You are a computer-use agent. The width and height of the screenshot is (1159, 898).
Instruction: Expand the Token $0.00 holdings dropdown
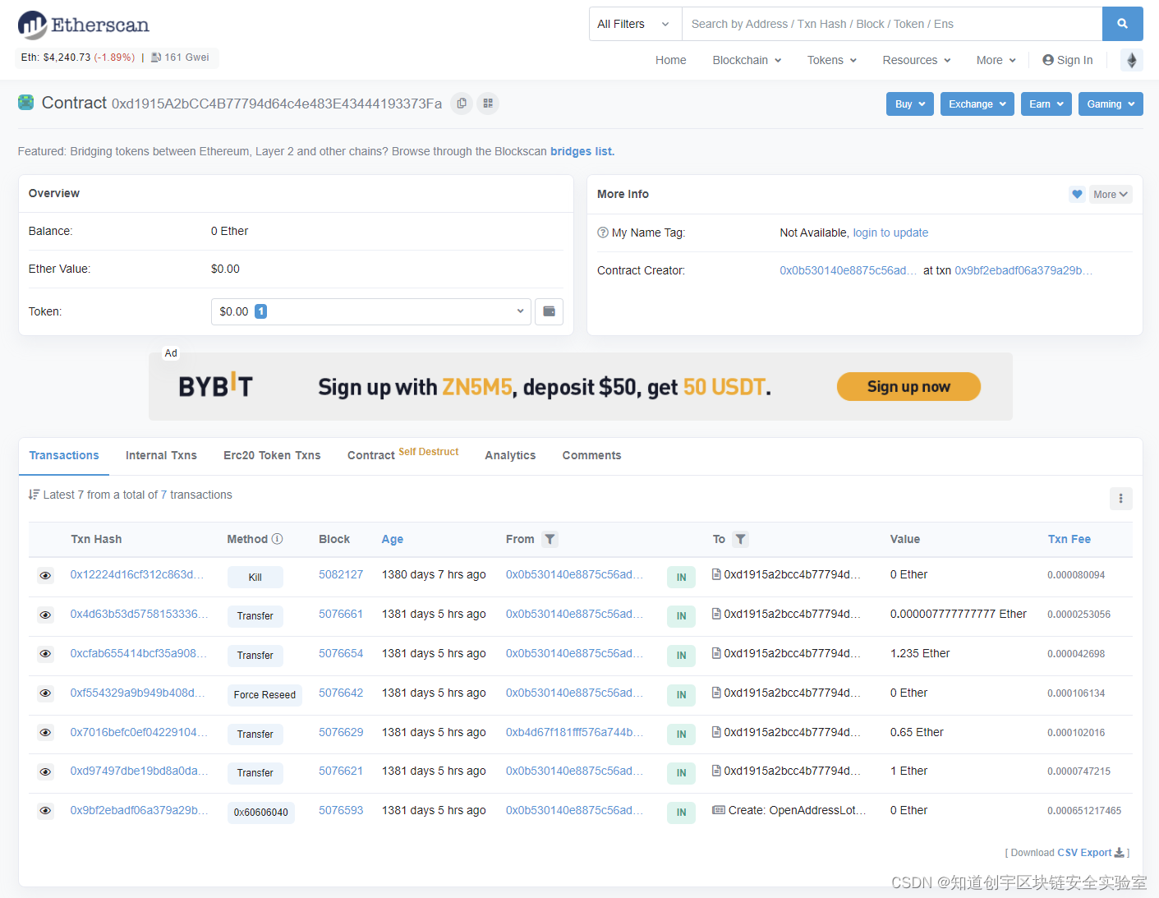(x=370, y=311)
